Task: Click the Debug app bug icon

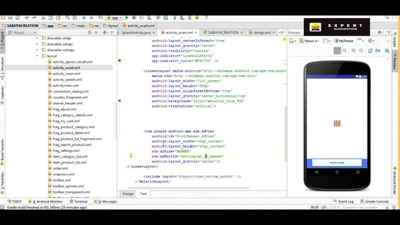Action: click(134, 17)
